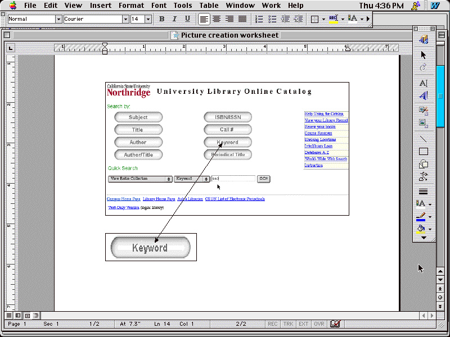Toggle TRK track changes indicator
This screenshot has height=337, width=450.
(x=288, y=324)
